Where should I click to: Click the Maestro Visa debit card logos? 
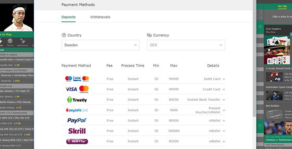[x=77, y=78]
